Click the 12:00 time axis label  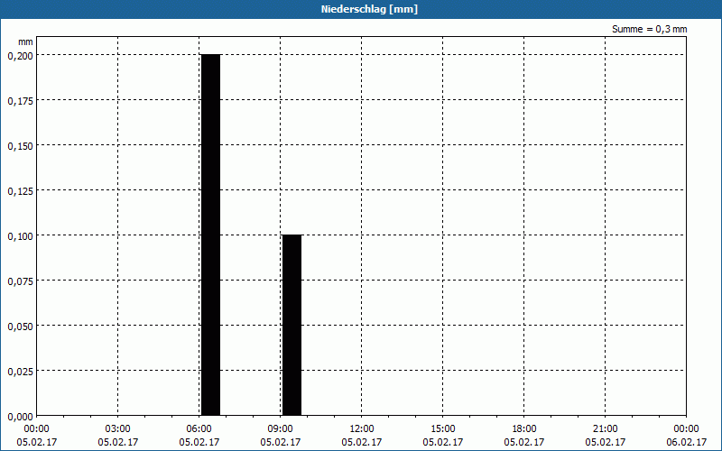point(362,428)
